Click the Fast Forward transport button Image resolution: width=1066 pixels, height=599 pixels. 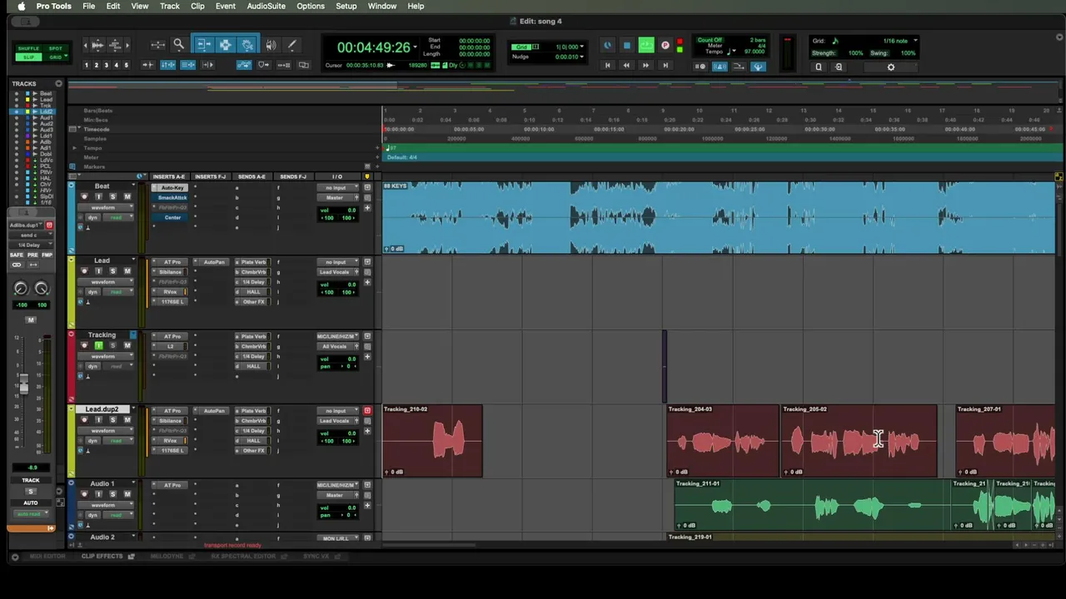coord(645,65)
